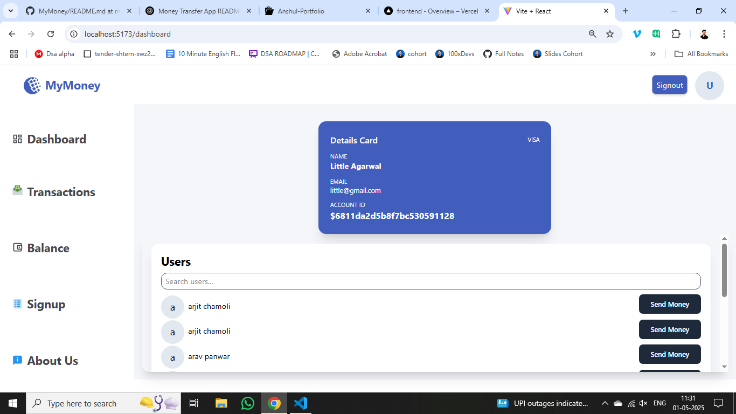Open Dashboard from the sidebar
The width and height of the screenshot is (736, 414).
point(56,139)
